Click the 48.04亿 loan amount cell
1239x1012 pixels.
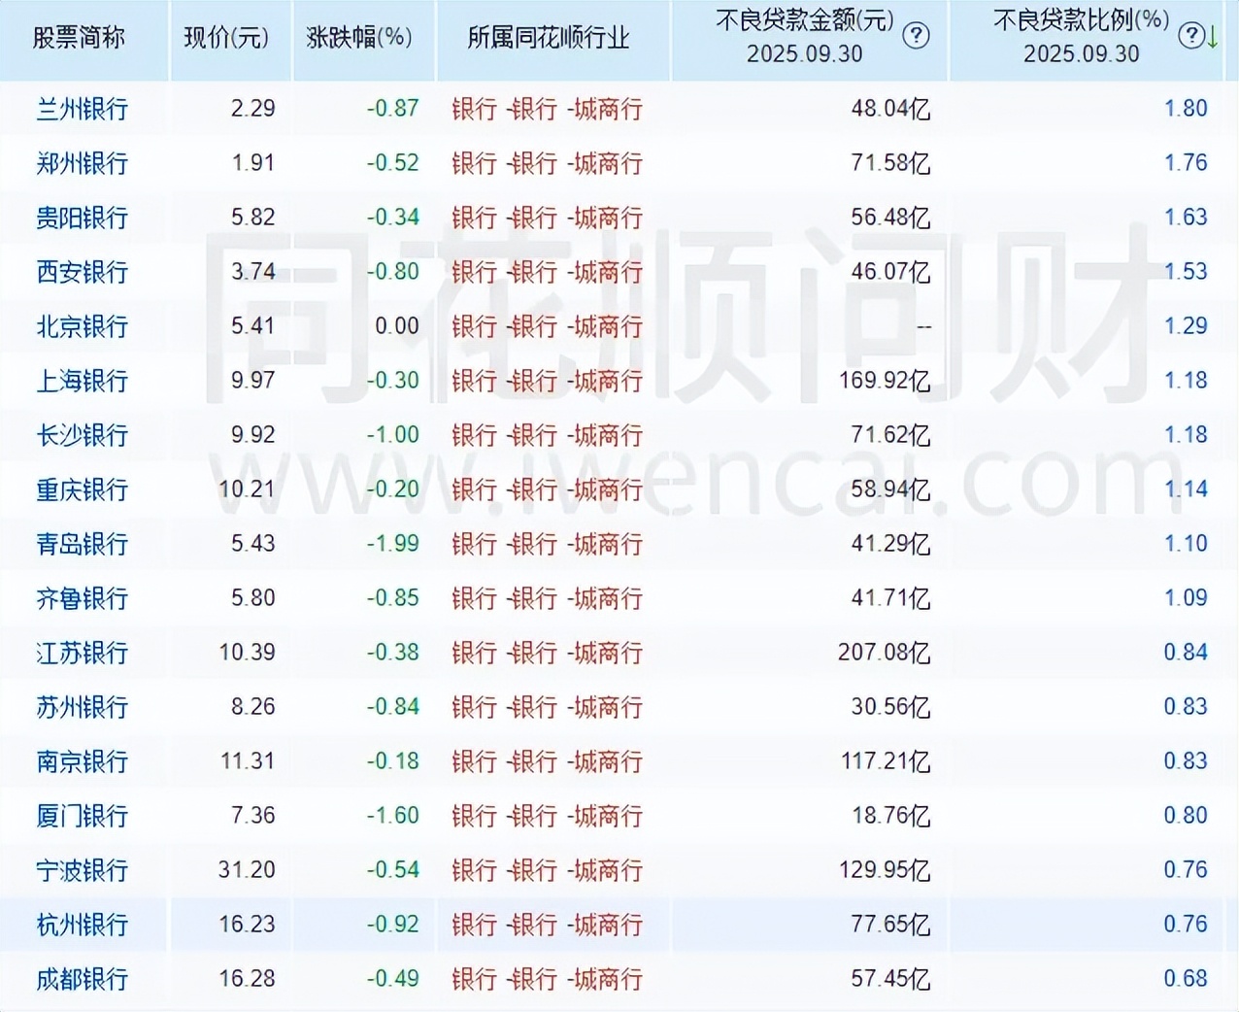pos(890,109)
